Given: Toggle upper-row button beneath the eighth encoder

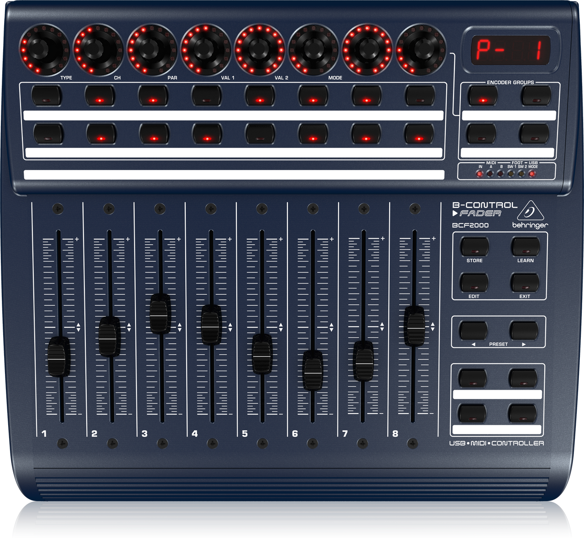Looking at the screenshot, I should (x=420, y=96).
